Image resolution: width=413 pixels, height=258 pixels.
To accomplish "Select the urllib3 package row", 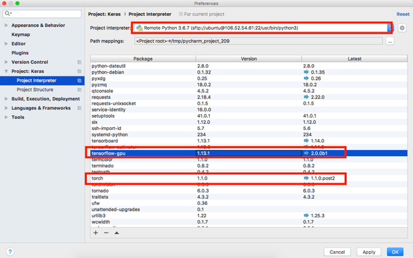I will pyautogui.click(x=249, y=215).
